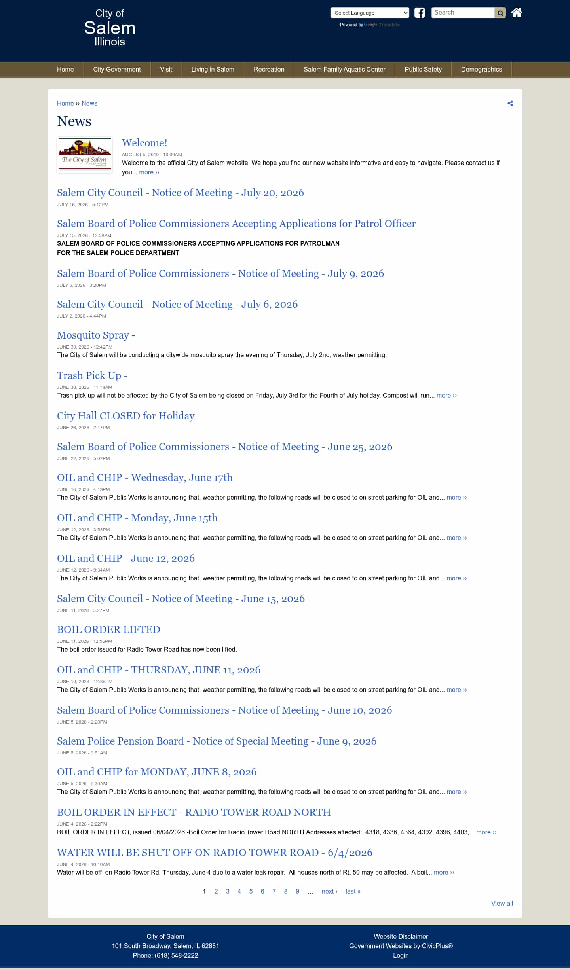
Task: Click 'more' on OIL and CHIP June 12 excerpt
Action: (457, 578)
